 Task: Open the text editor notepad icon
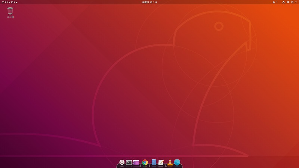161,162
